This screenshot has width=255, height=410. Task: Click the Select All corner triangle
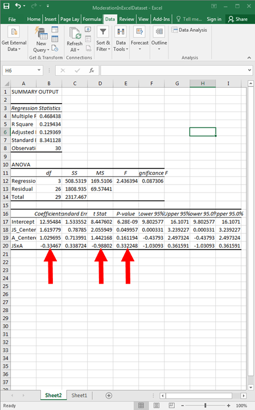tap(6, 84)
